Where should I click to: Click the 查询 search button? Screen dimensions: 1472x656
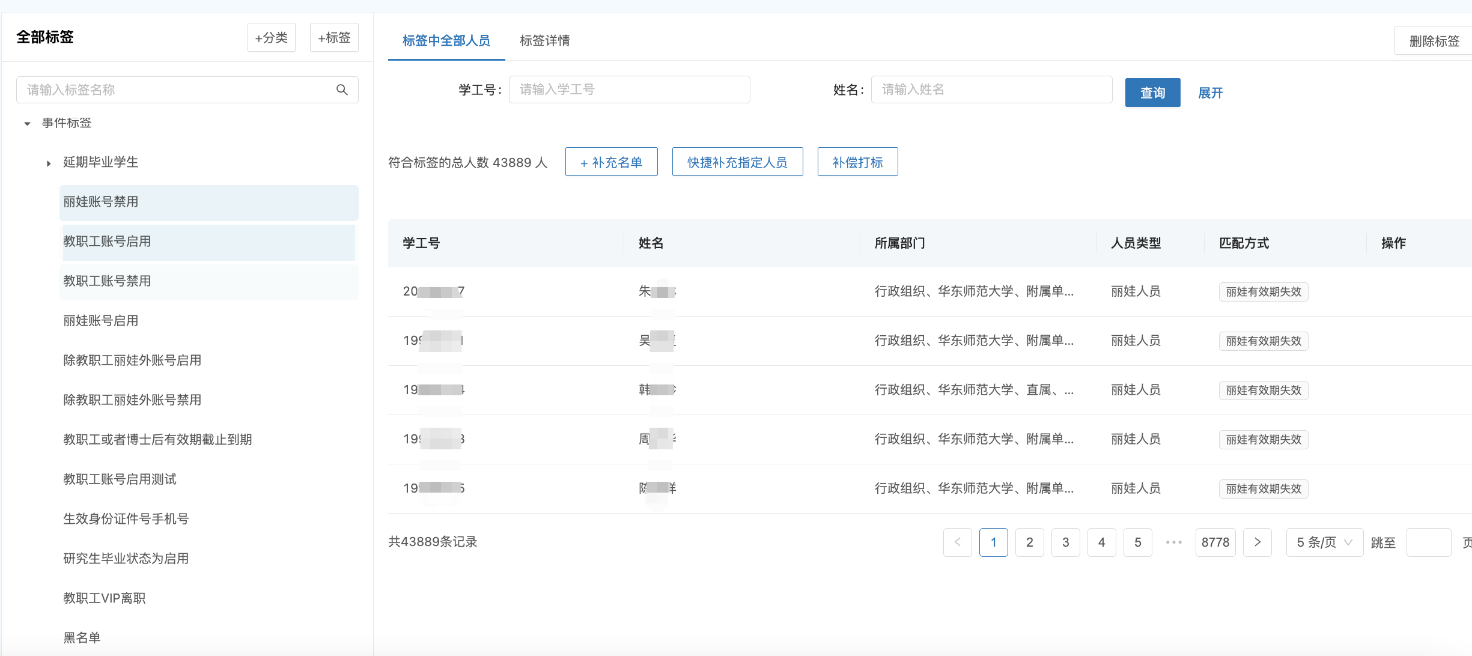pos(1152,93)
